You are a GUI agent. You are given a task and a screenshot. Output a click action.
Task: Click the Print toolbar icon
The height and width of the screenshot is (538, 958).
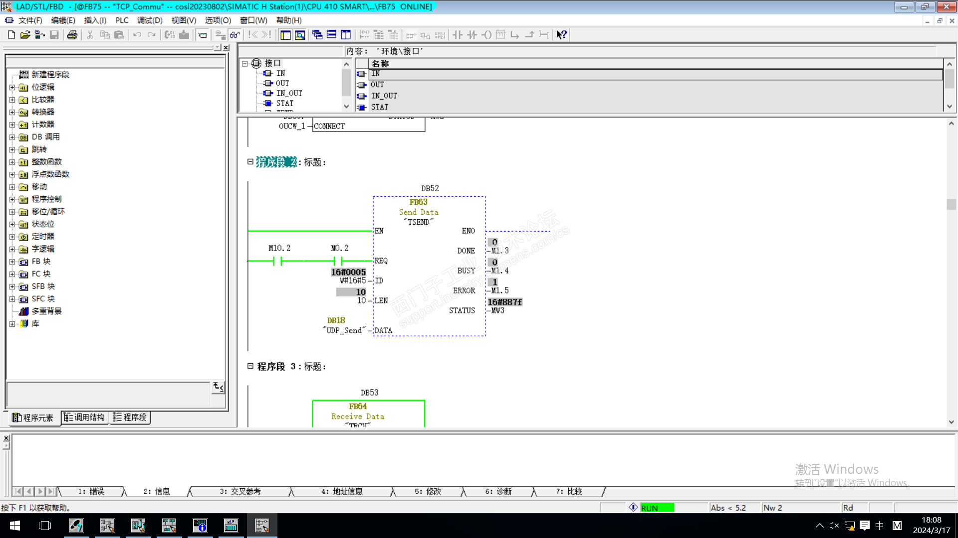click(x=72, y=35)
